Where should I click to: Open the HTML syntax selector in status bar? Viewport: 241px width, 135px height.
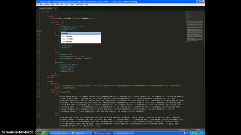point(198,130)
